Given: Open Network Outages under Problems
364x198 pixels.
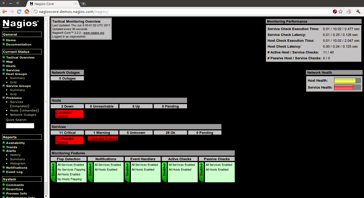Looking at the screenshot, I should (23, 115).
